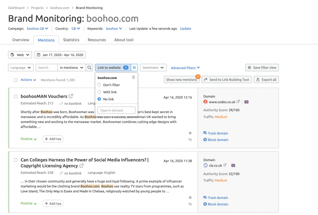Click the codes.co.uk site favicon
The image size is (318, 215).
click(206, 102)
